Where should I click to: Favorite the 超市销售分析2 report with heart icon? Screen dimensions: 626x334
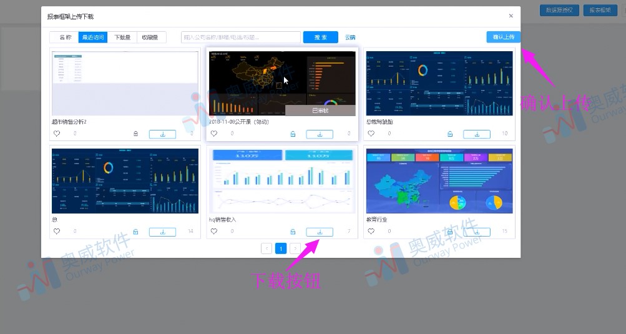coord(57,134)
